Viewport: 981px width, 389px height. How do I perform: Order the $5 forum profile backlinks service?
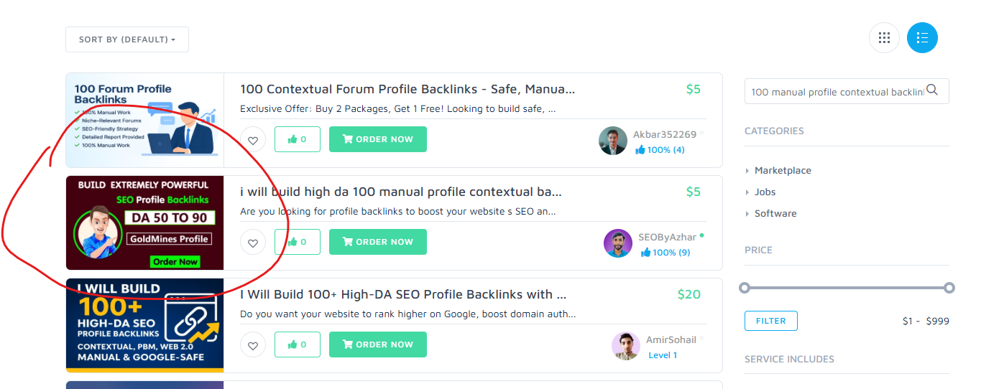[377, 139]
